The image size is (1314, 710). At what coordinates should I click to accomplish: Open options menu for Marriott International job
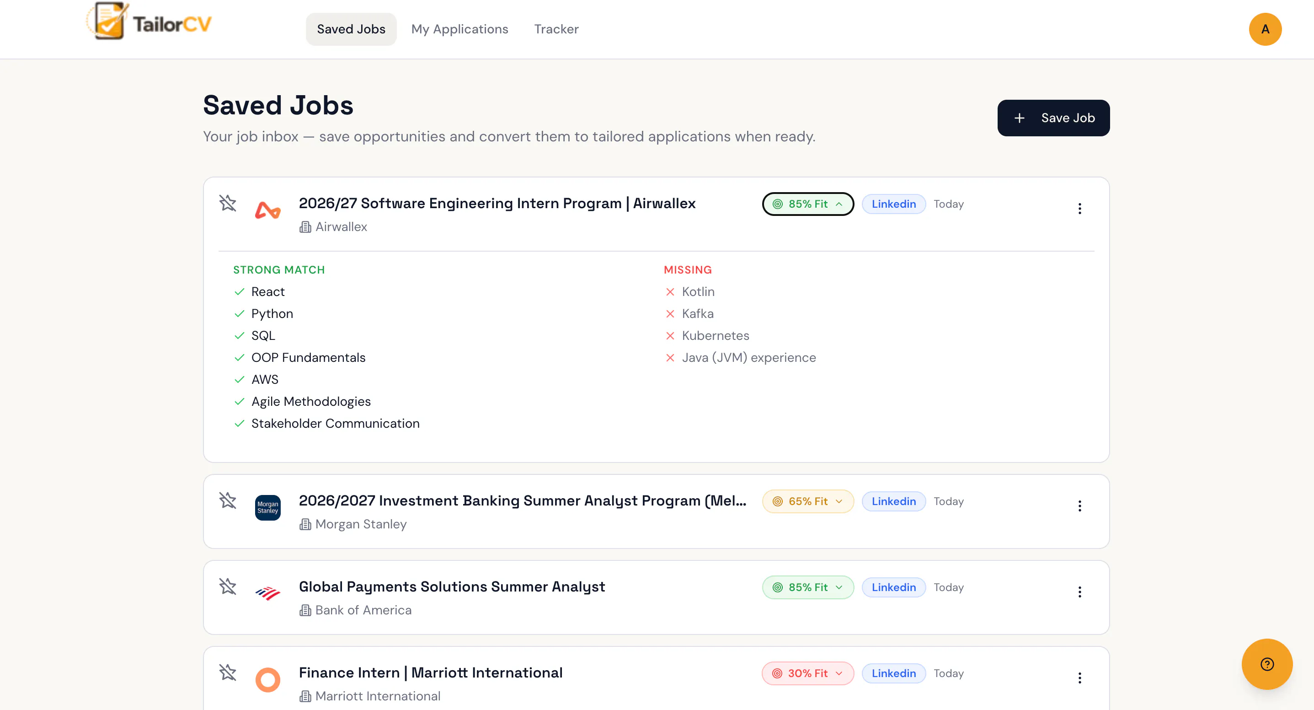click(x=1079, y=678)
